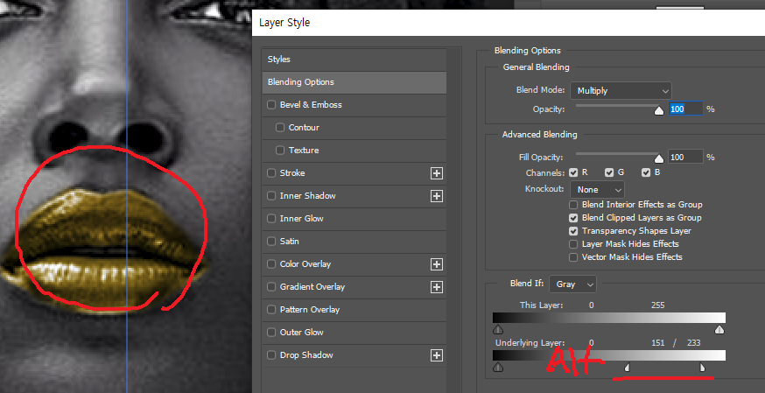Click the Underlying Layer value 233
765x393 pixels.
[x=693, y=343]
